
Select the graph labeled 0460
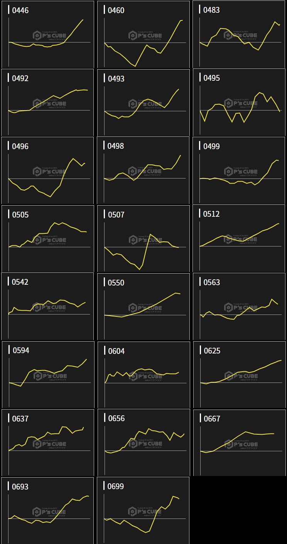(143, 34)
